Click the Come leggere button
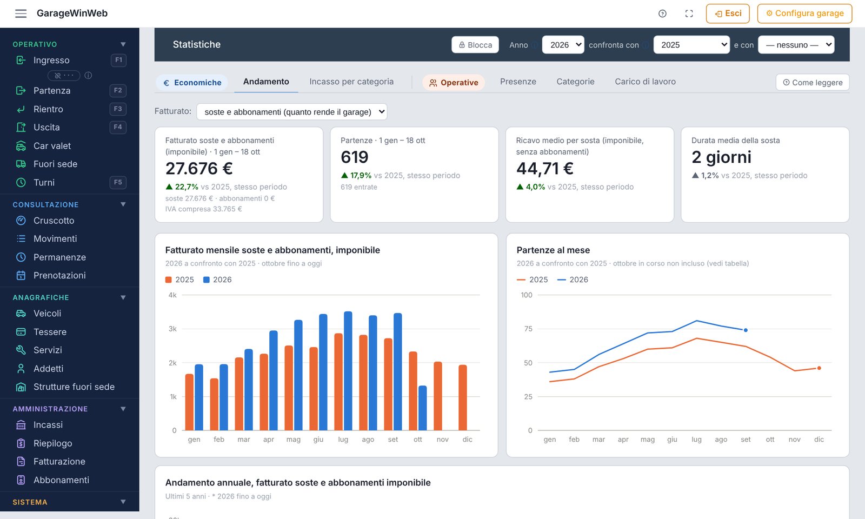Viewport: 865px width, 519px height. coord(813,82)
